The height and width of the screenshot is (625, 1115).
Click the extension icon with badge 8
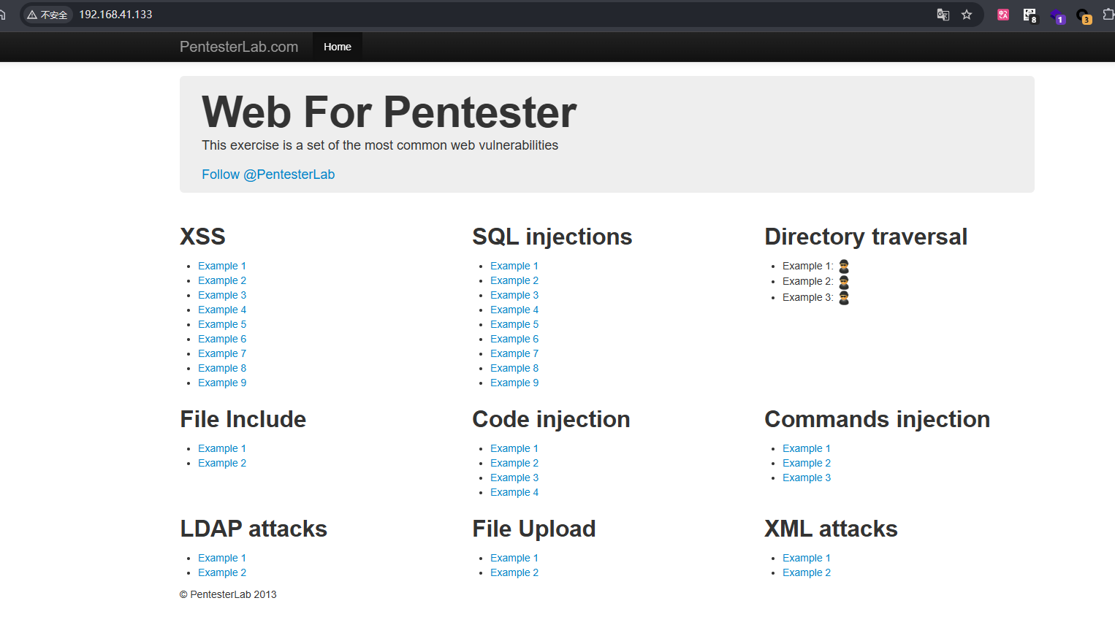1030,15
